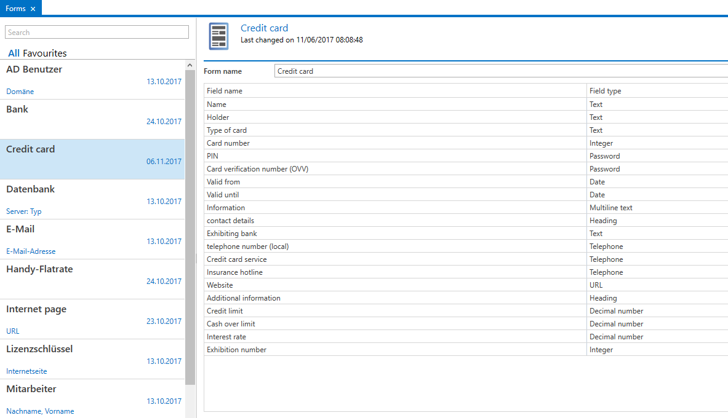Close the Forms tab
Viewport: 728px width, 418px height.
pyautogui.click(x=33, y=9)
